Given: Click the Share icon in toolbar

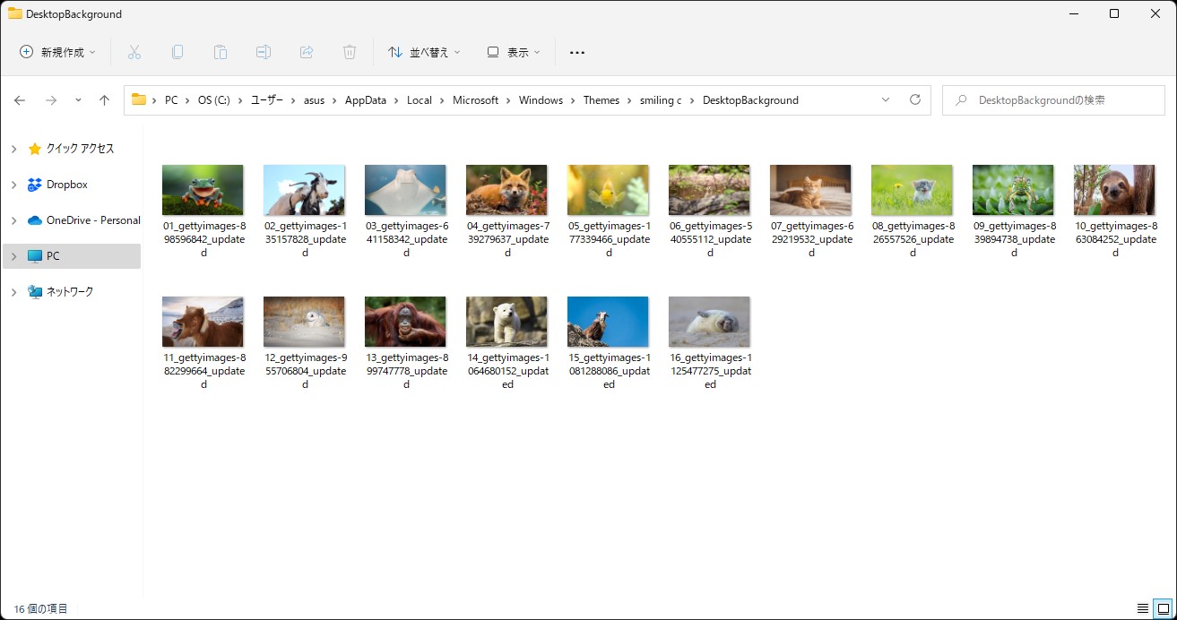Looking at the screenshot, I should [307, 52].
